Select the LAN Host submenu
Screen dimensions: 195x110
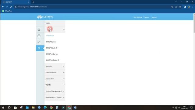click(50, 36)
